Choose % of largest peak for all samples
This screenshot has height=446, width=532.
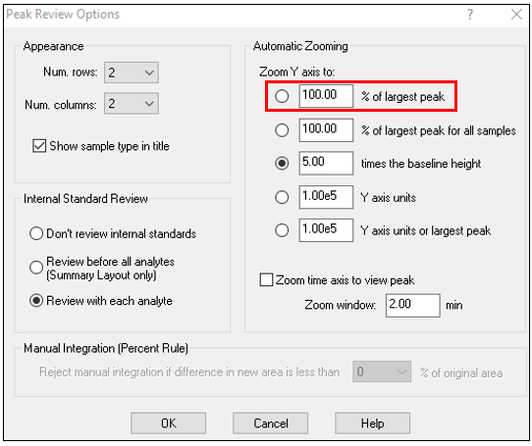click(x=282, y=130)
